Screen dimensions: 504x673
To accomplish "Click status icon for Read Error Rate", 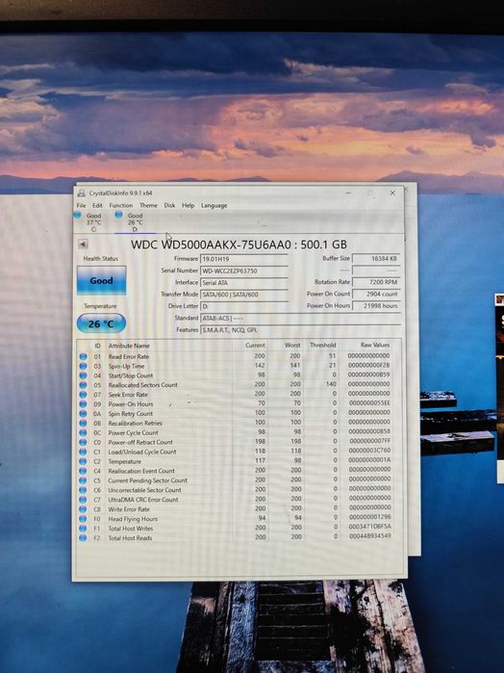I will 84,356.
